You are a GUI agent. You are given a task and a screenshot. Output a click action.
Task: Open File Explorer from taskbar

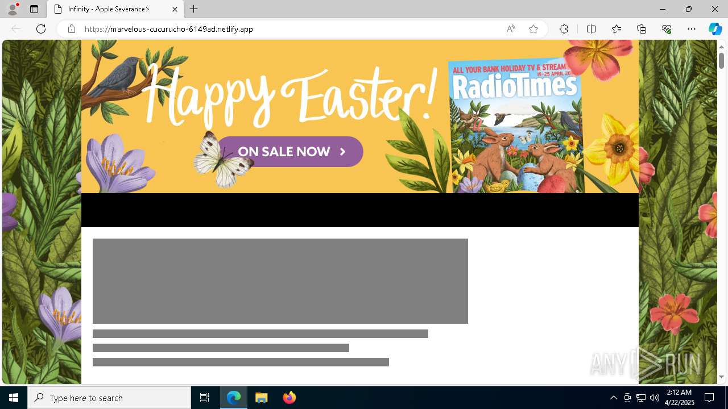click(262, 398)
